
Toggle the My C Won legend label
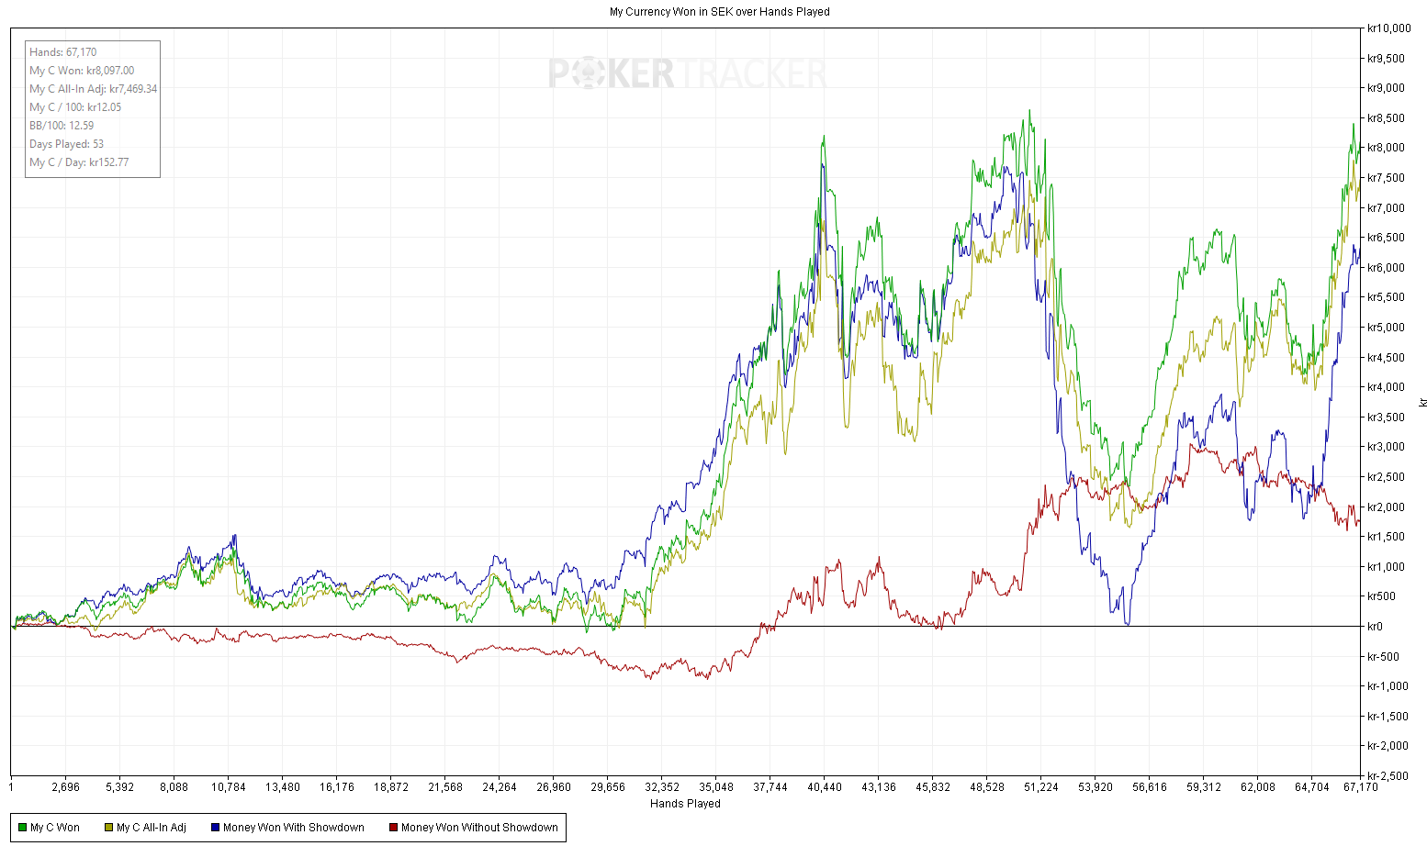point(55,828)
